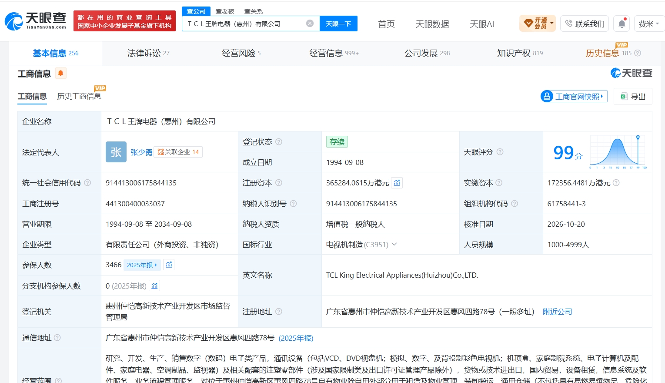The width and height of the screenshot is (665, 383).
Task: Select the 查老板 search tab
Action: [x=225, y=11]
